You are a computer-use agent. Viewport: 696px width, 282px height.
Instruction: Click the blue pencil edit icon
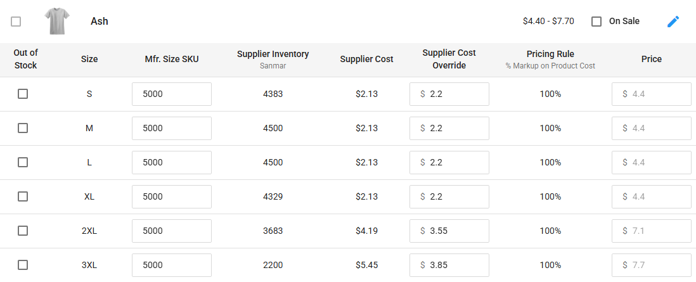pyautogui.click(x=673, y=22)
